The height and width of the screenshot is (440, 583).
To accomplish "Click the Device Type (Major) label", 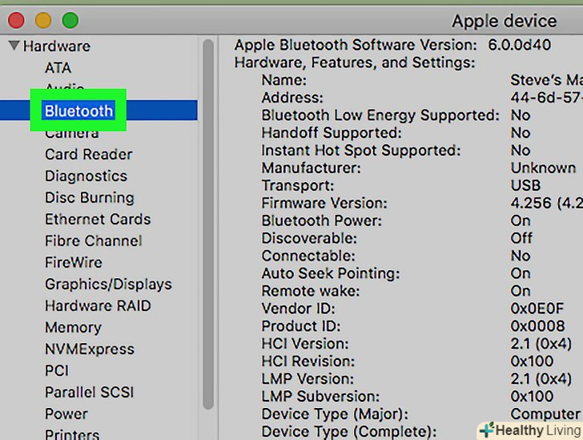I will pos(335,414).
